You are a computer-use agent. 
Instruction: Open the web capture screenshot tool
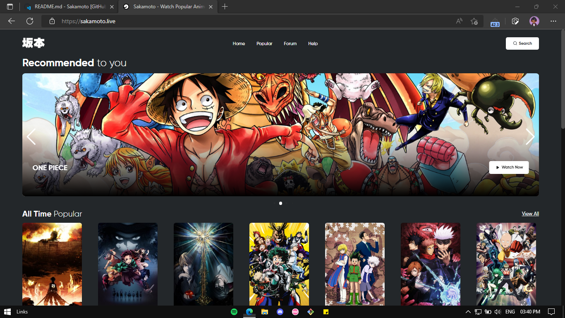[x=515, y=21]
